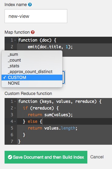This screenshot has height=169, width=112.
Task: Select the checked CUSTOM option
Action: point(32,77)
